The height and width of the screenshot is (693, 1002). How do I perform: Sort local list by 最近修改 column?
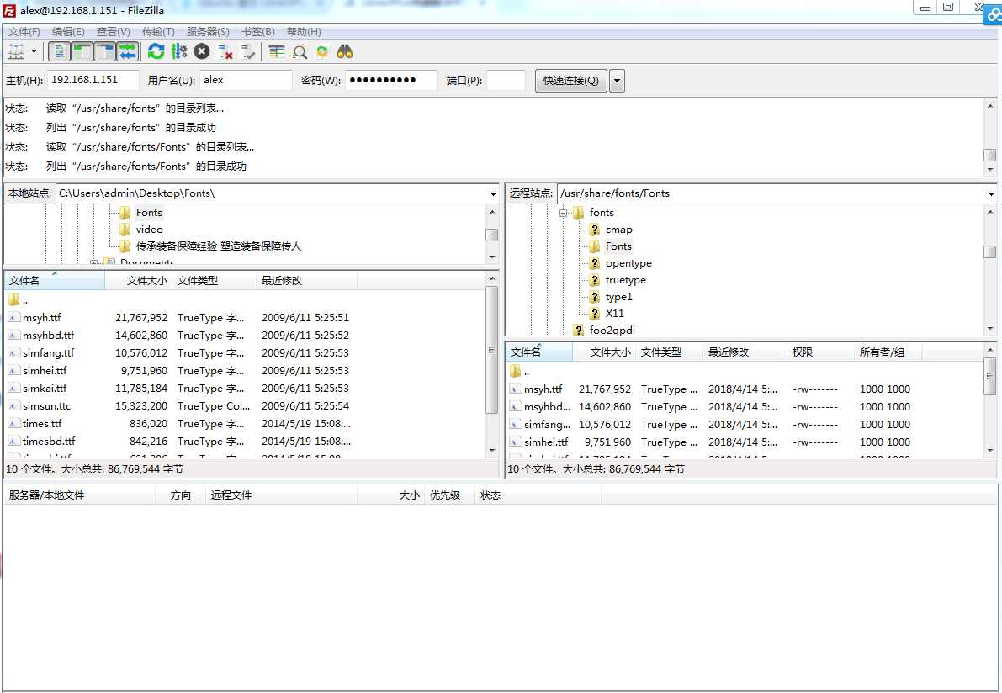coord(307,280)
